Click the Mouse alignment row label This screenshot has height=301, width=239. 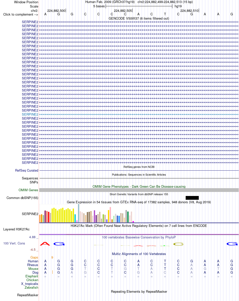[x=33, y=269]
